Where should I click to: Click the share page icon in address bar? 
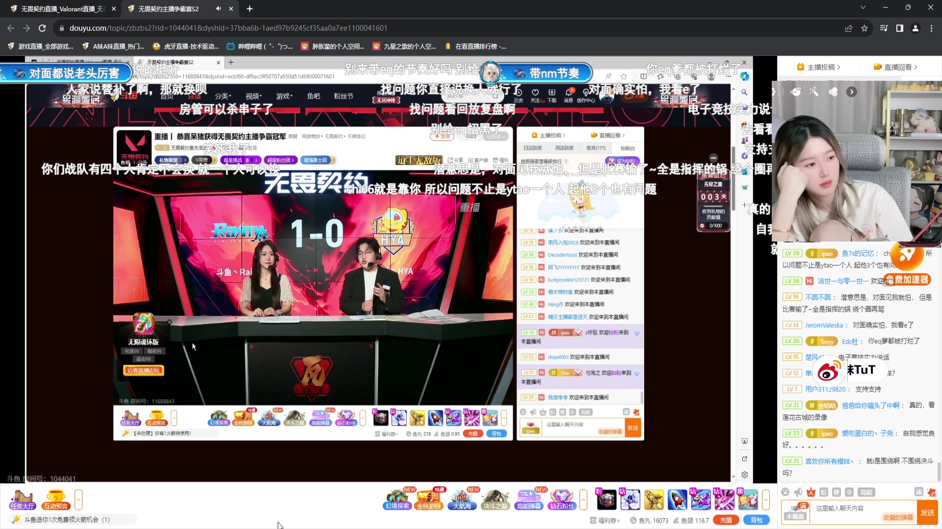coord(849,28)
